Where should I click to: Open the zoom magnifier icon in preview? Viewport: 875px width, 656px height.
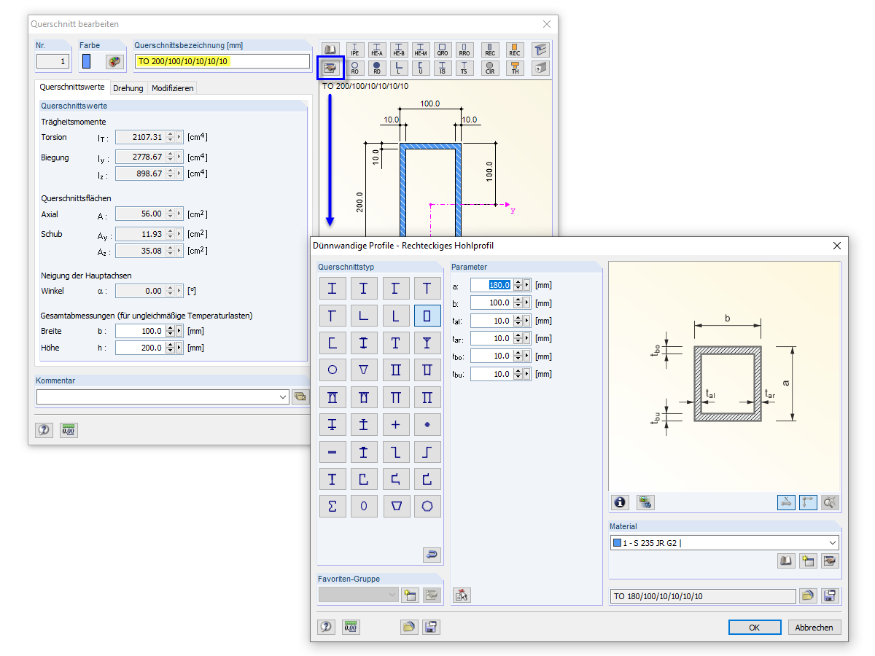(x=830, y=501)
